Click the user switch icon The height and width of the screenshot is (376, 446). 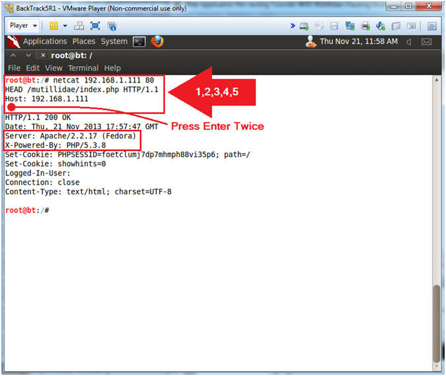pyautogui.click(x=311, y=42)
